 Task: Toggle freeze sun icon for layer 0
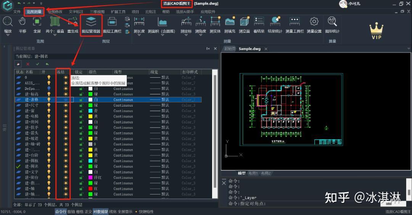tap(66, 77)
